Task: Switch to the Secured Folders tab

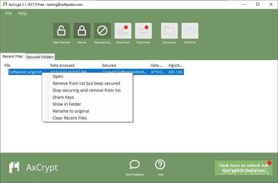Action: 40,57
